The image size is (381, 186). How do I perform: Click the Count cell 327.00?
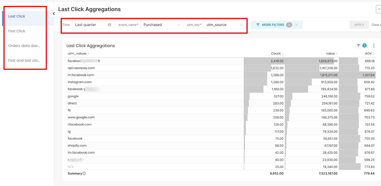278,96
